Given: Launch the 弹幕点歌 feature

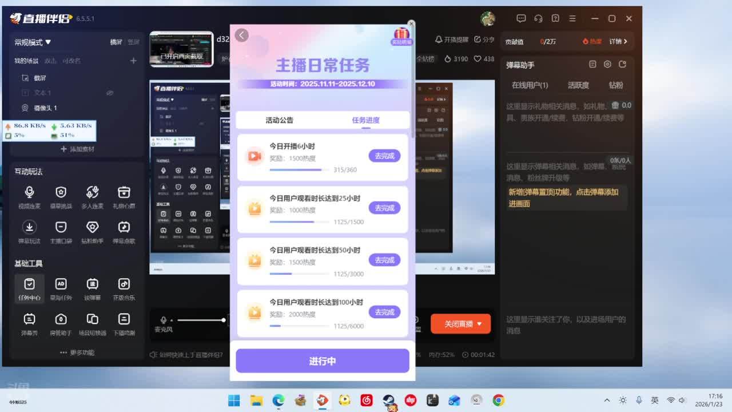Looking at the screenshot, I should coord(124,231).
